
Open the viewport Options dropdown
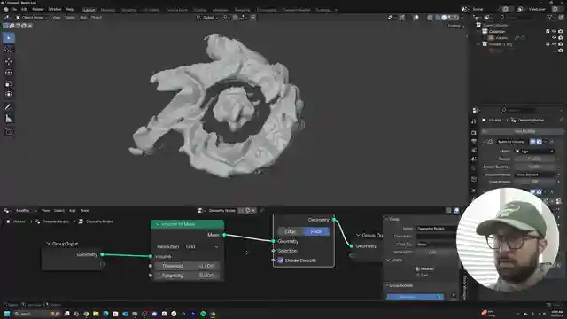pos(455,26)
